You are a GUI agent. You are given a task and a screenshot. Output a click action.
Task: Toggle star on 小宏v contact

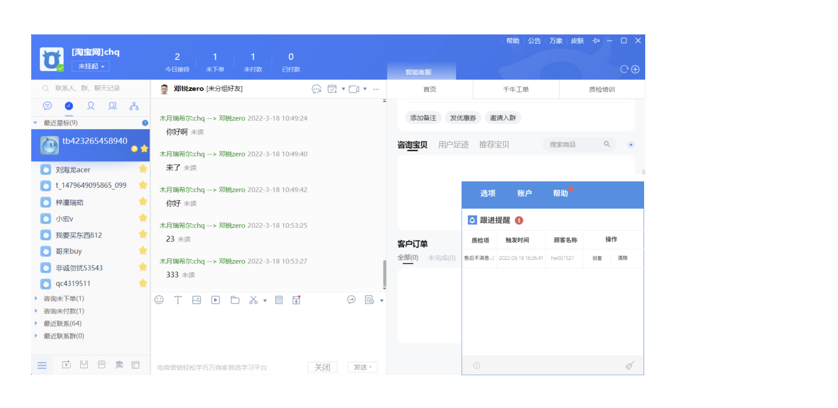[143, 217]
